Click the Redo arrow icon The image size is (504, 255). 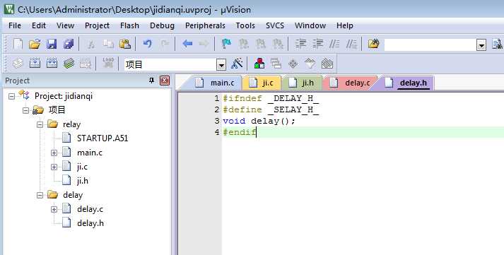(x=165, y=44)
